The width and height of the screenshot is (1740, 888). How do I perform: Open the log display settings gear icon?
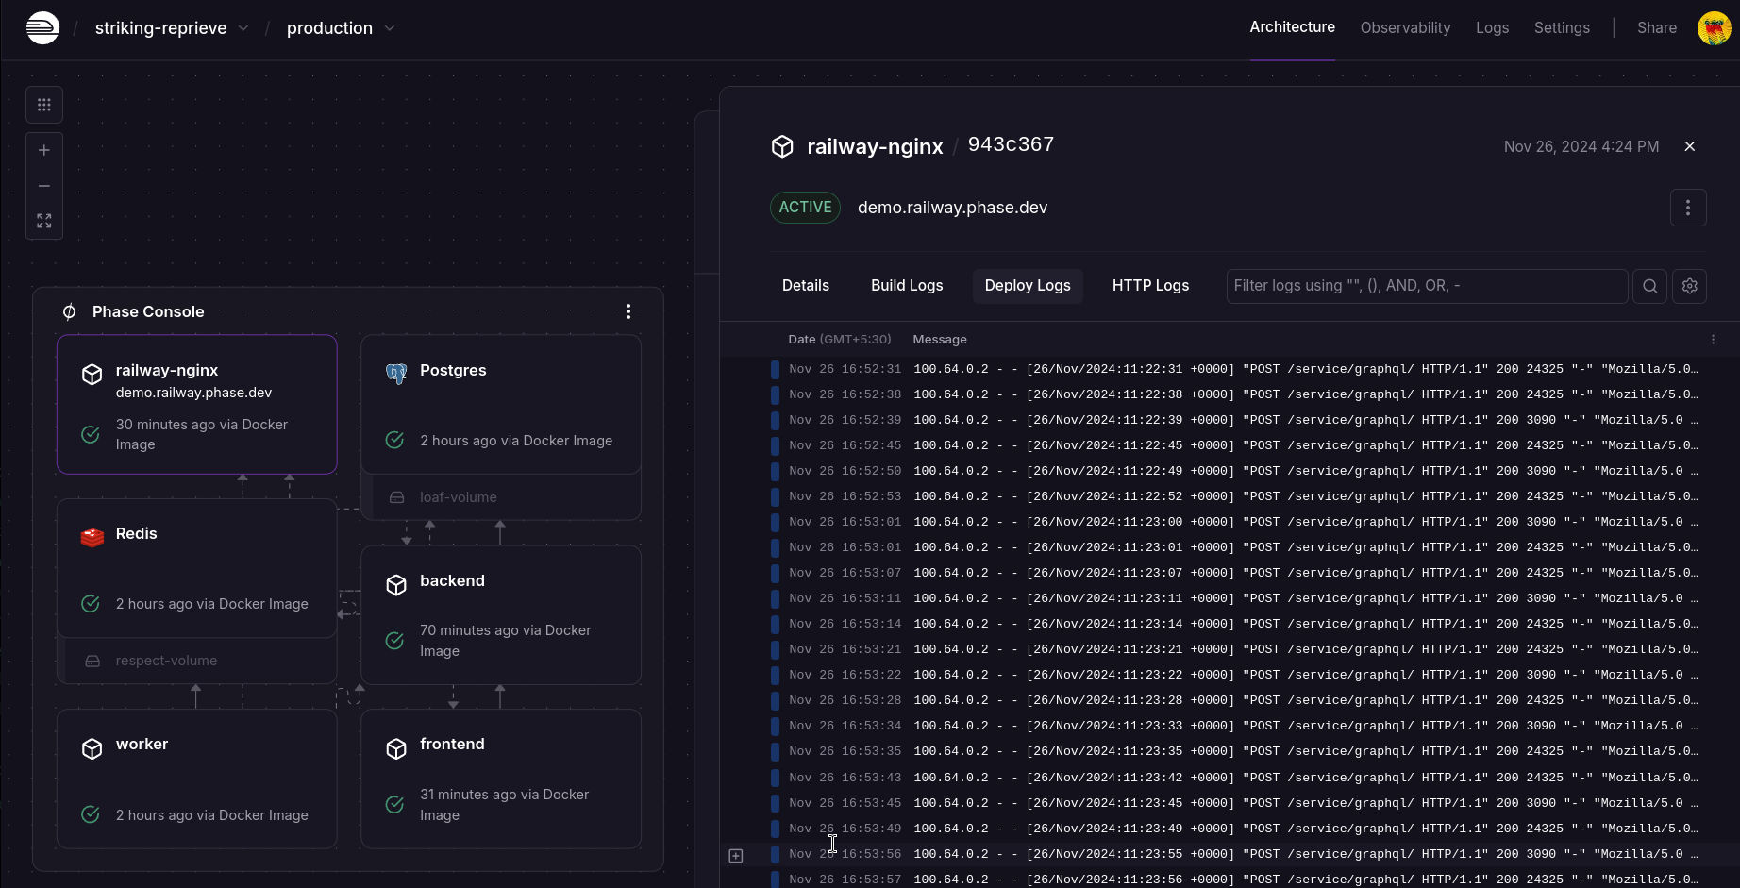(1689, 285)
